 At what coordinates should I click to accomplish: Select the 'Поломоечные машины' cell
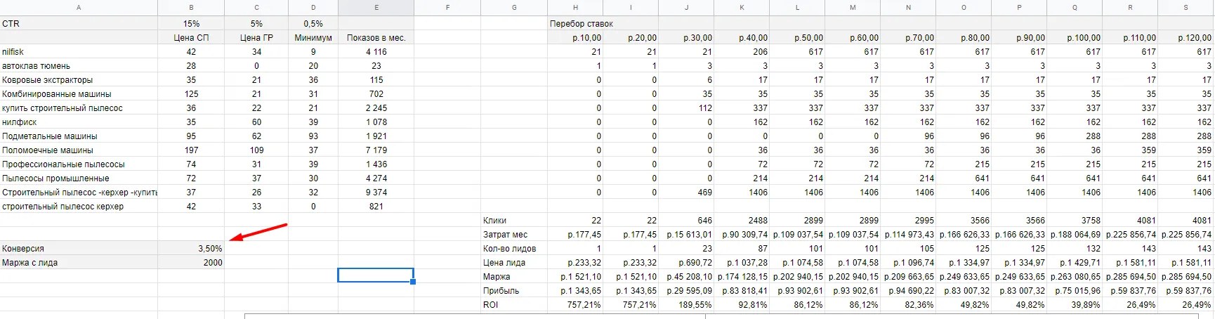79,150
